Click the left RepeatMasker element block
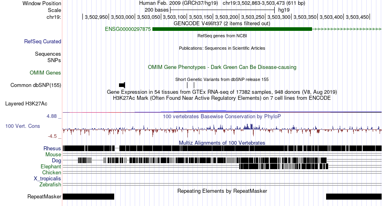382x206 pixels. point(88,196)
